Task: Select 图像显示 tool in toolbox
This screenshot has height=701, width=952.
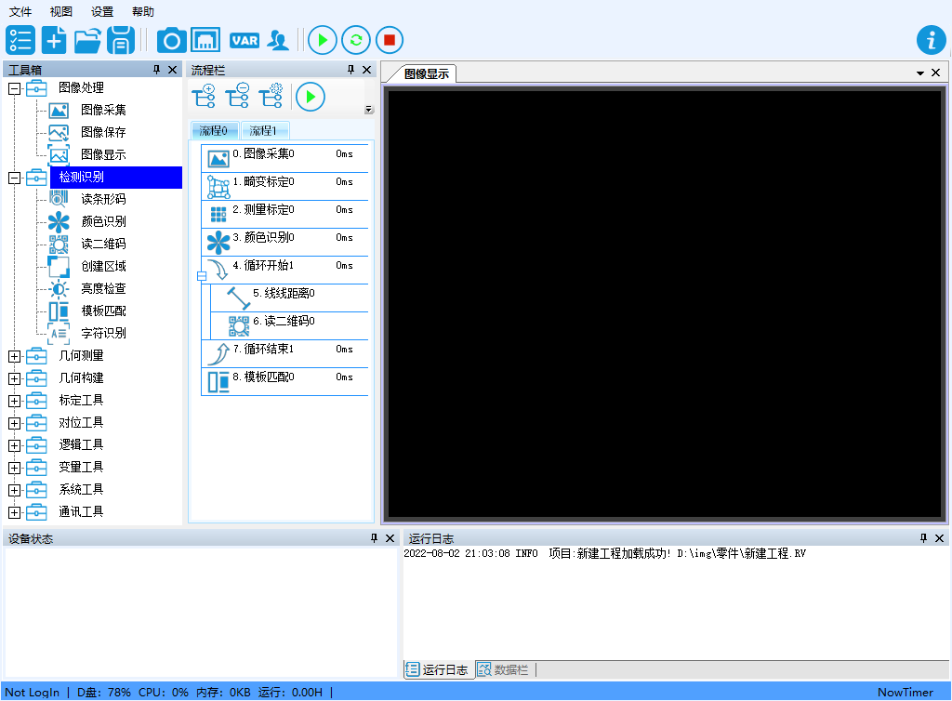Action: [103, 154]
